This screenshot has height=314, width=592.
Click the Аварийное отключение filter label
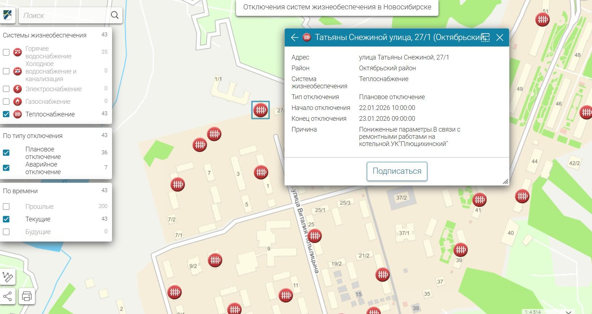(43, 168)
